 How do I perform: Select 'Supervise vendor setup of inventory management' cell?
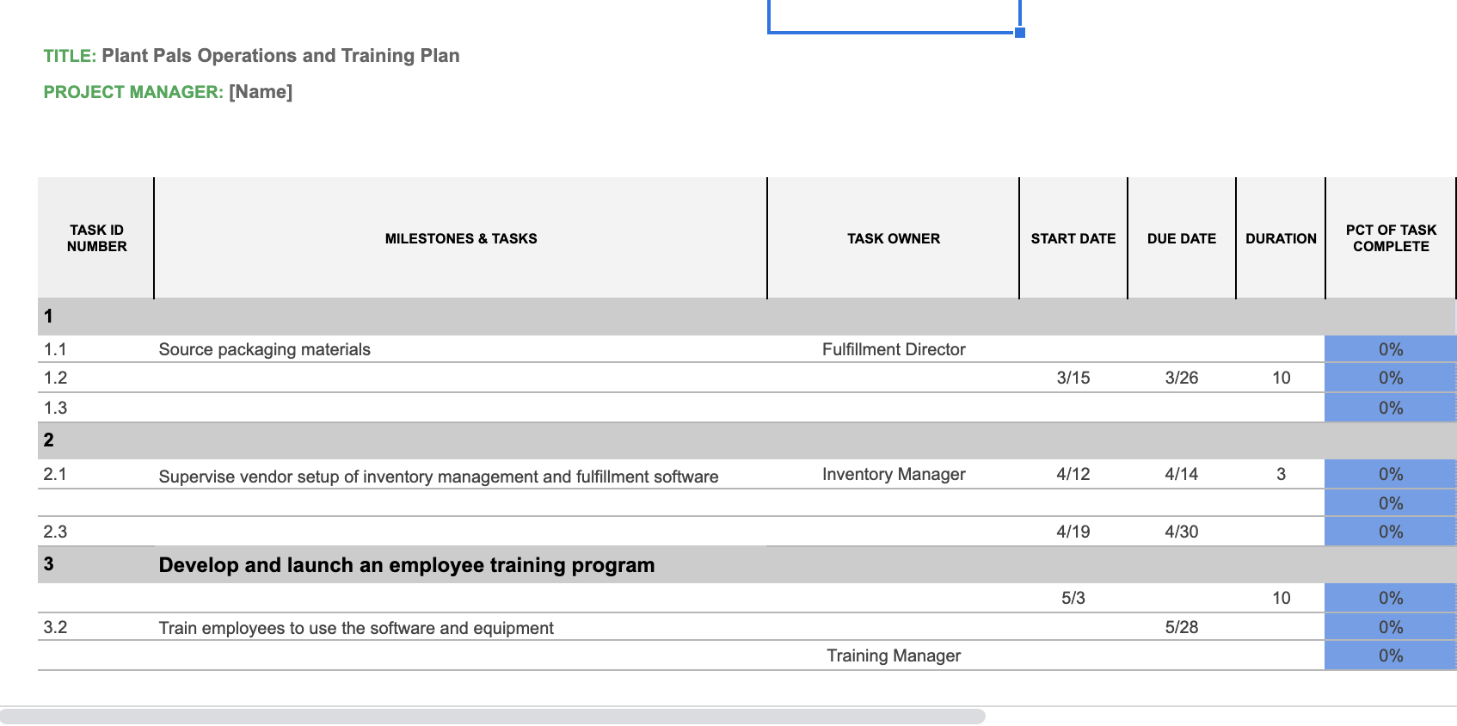461,476
